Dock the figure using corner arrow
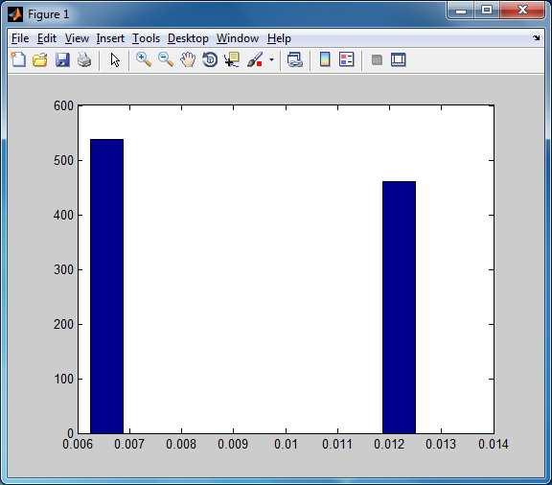Image resolution: width=552 pixels, height=485 pixels. click(x=536, y=37)
